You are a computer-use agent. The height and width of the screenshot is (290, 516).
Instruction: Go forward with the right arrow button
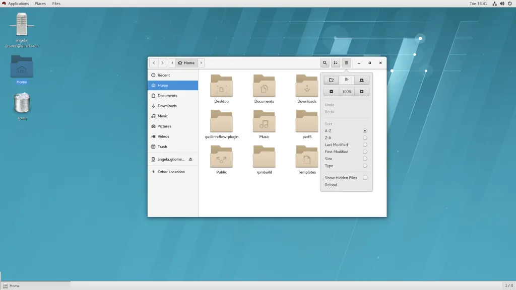click(162, 63)
